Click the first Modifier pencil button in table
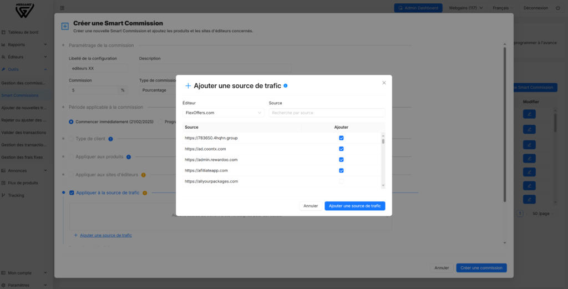Viewport: 568px width, 289px height. [x=529, y=114]
